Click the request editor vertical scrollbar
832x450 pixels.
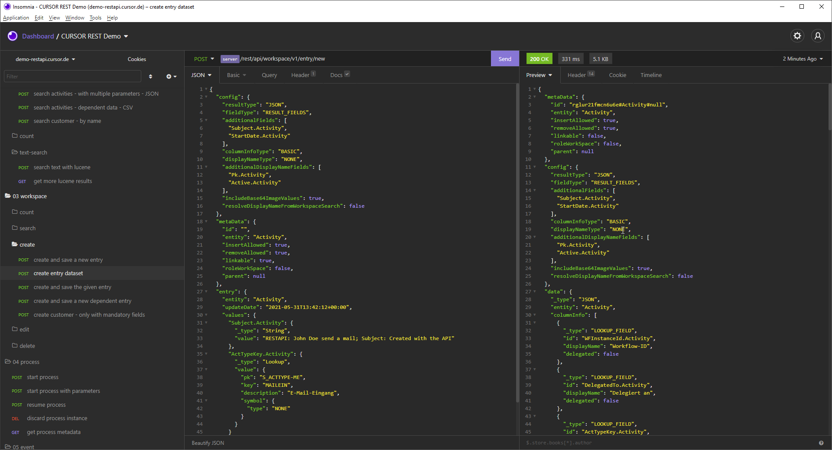(x=517, y=242)
